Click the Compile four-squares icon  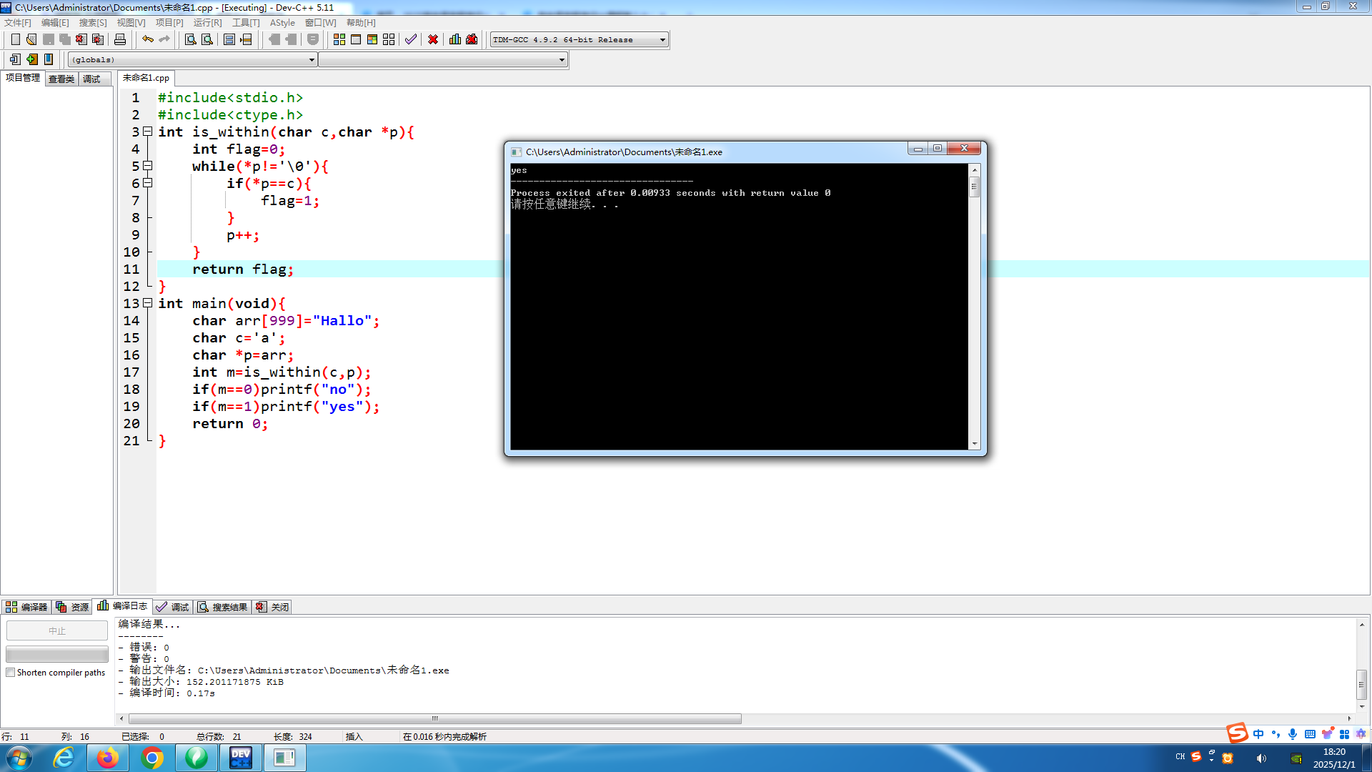(339, 39)
